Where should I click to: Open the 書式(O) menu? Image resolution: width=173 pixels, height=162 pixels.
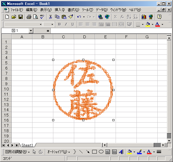[73, 10]
